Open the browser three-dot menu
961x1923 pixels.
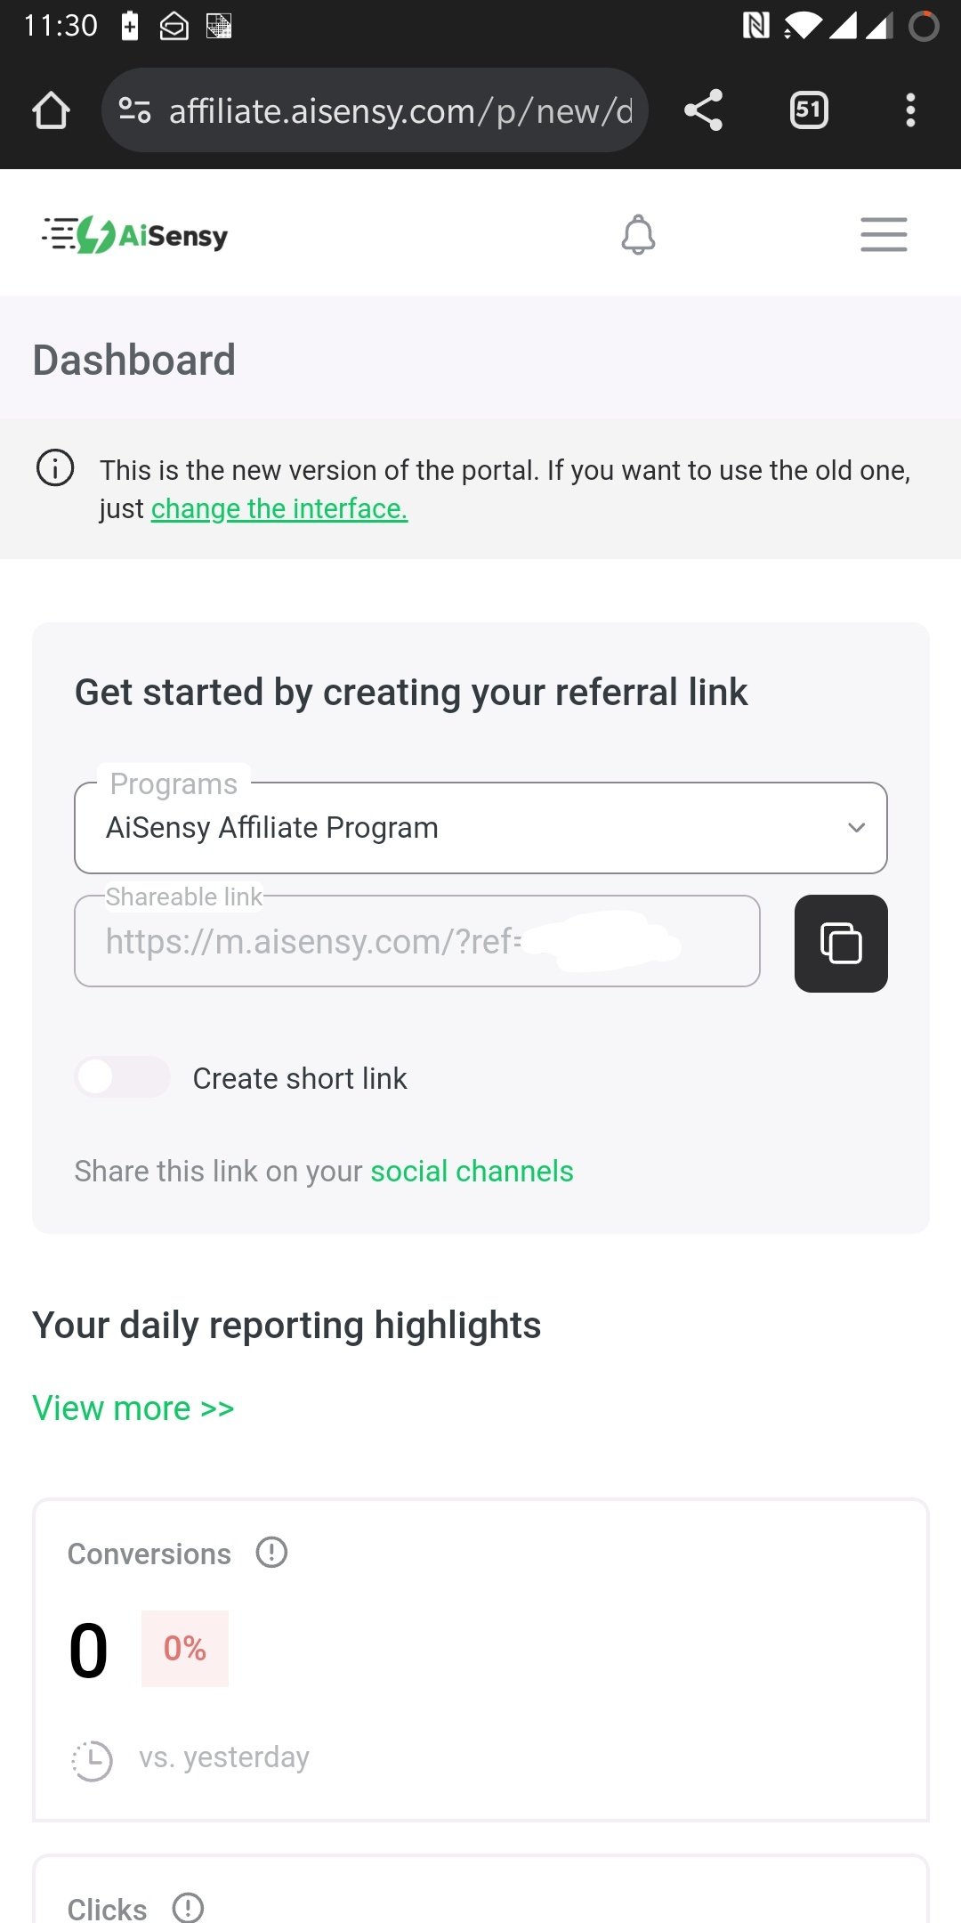click(x=910, y=110)
